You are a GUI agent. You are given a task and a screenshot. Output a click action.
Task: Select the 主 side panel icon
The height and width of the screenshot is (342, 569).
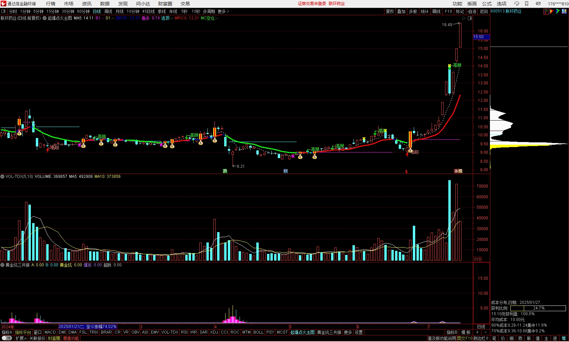pyautogui.click(x=547, y=339)
